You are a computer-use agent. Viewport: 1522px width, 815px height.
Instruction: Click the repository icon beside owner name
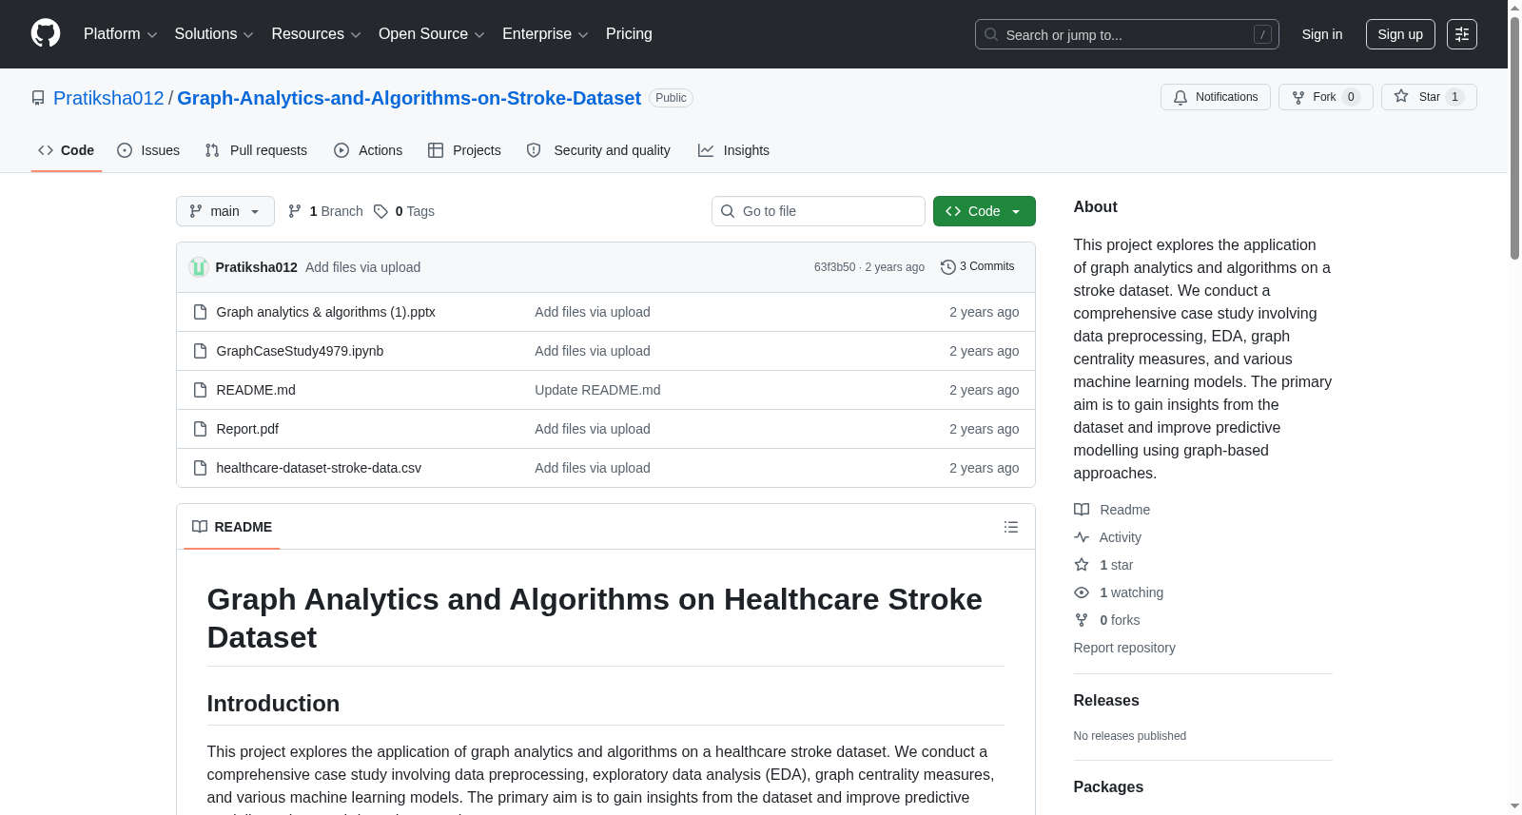coord(38,98)
